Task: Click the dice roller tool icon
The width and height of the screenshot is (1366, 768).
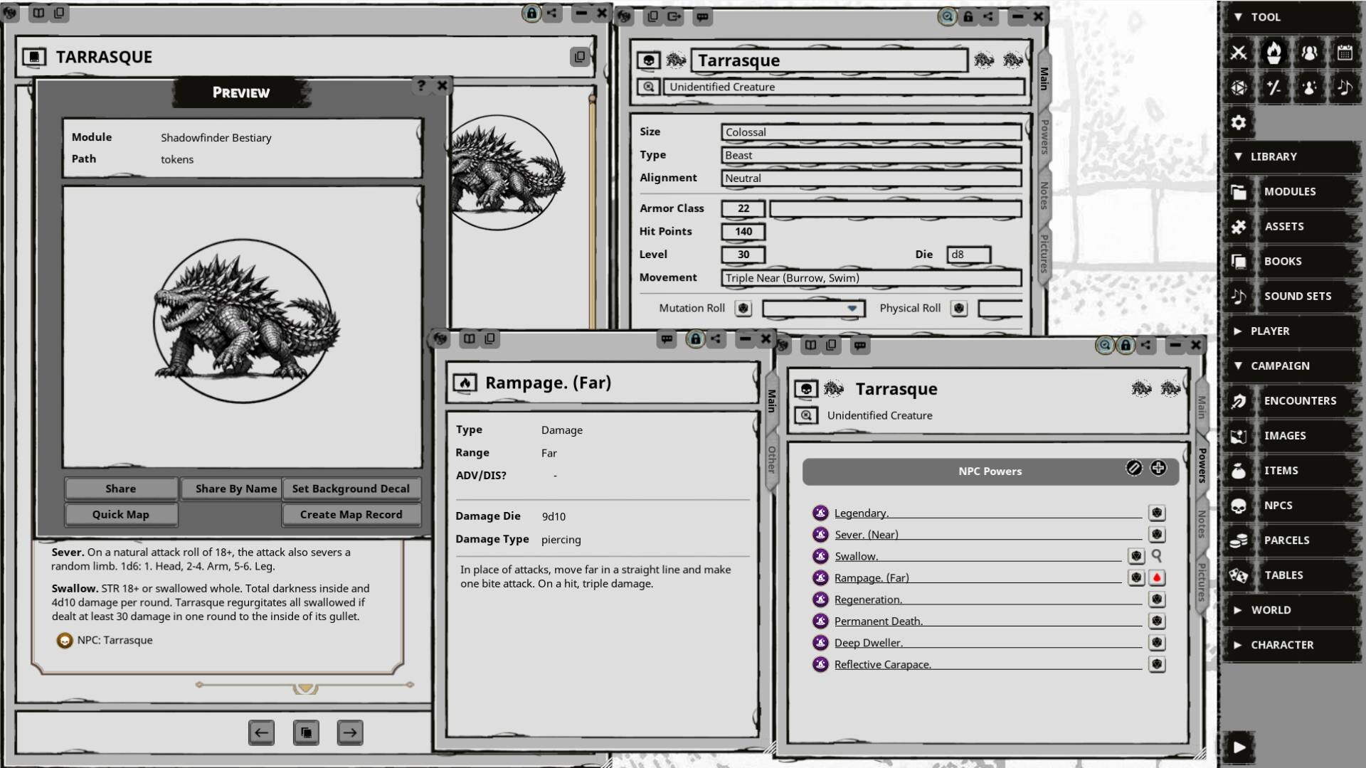Action: (x=1239, y=87)
